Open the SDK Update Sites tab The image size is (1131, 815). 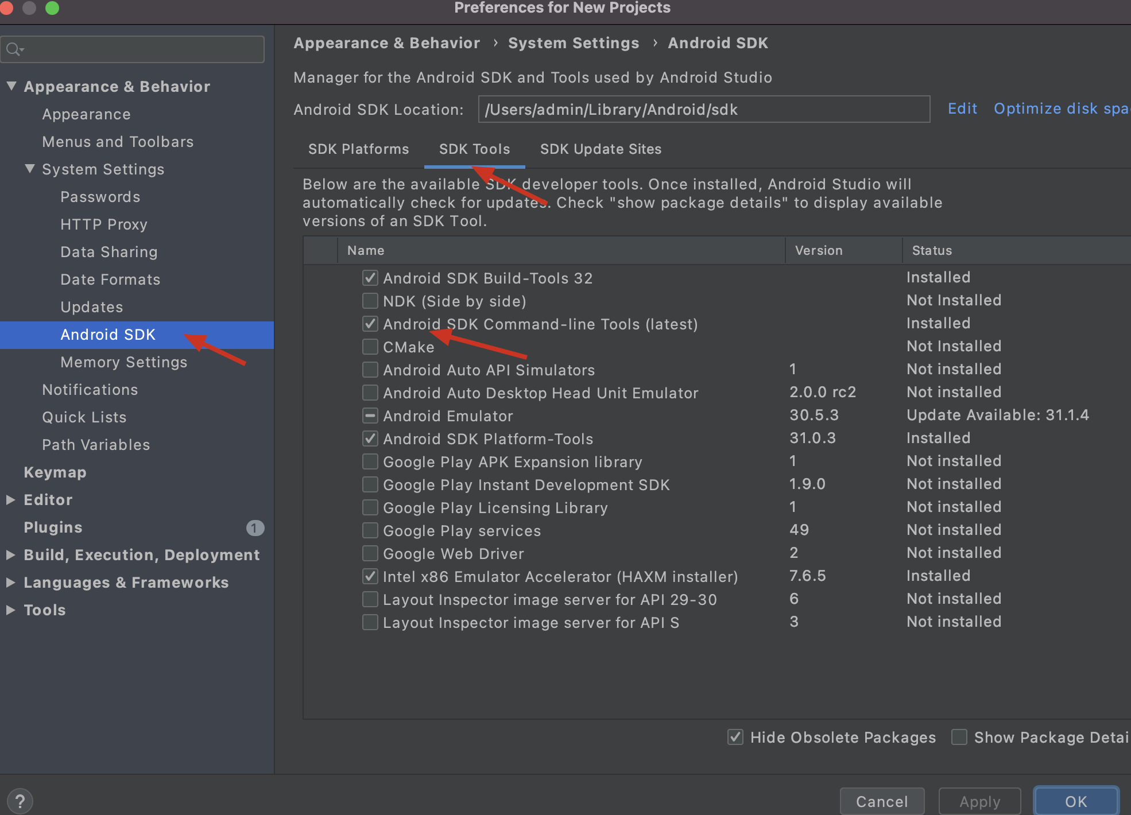[x=601, y=149]
